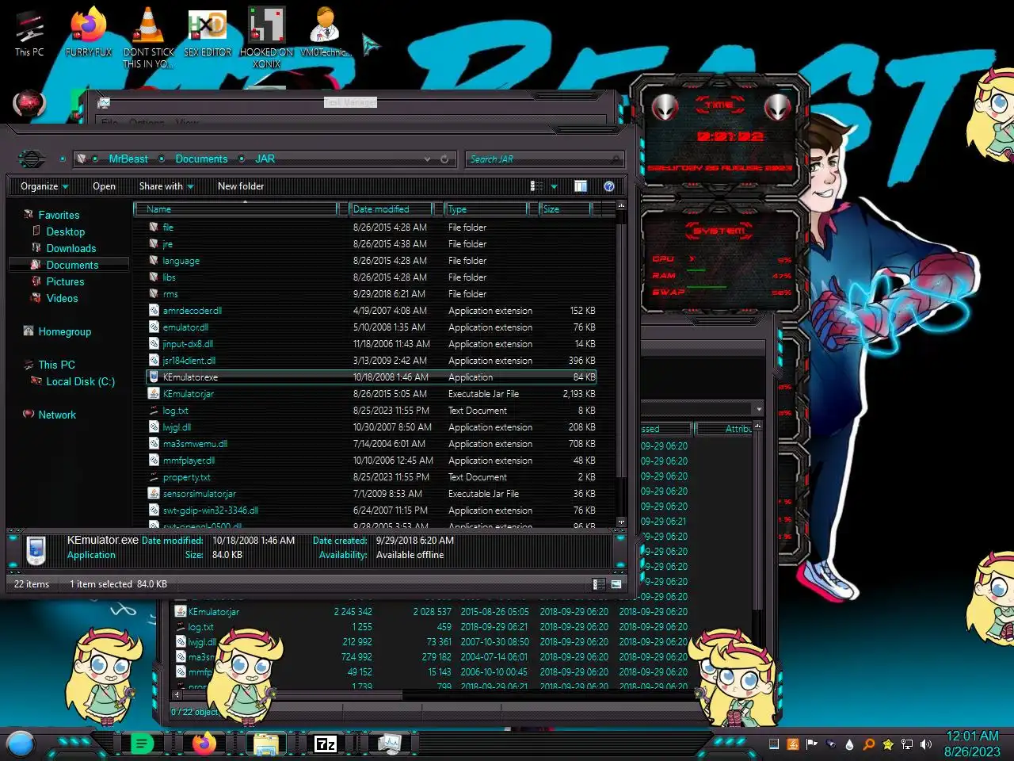Switch to details view in Explorer status bar

coord(599,584)
